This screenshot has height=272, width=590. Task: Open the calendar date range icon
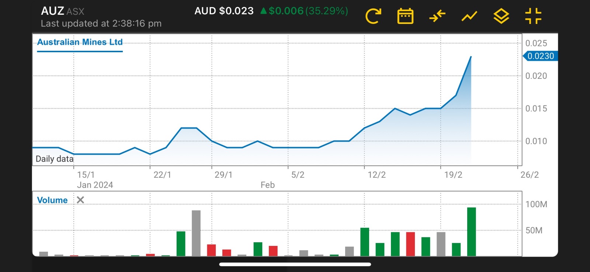point(405,16)
